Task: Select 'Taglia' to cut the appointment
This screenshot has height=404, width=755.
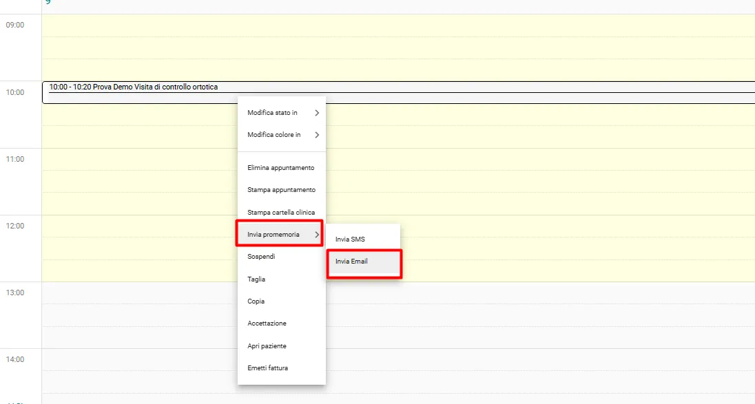Action: pyautogui.click(x=256, y=279)
